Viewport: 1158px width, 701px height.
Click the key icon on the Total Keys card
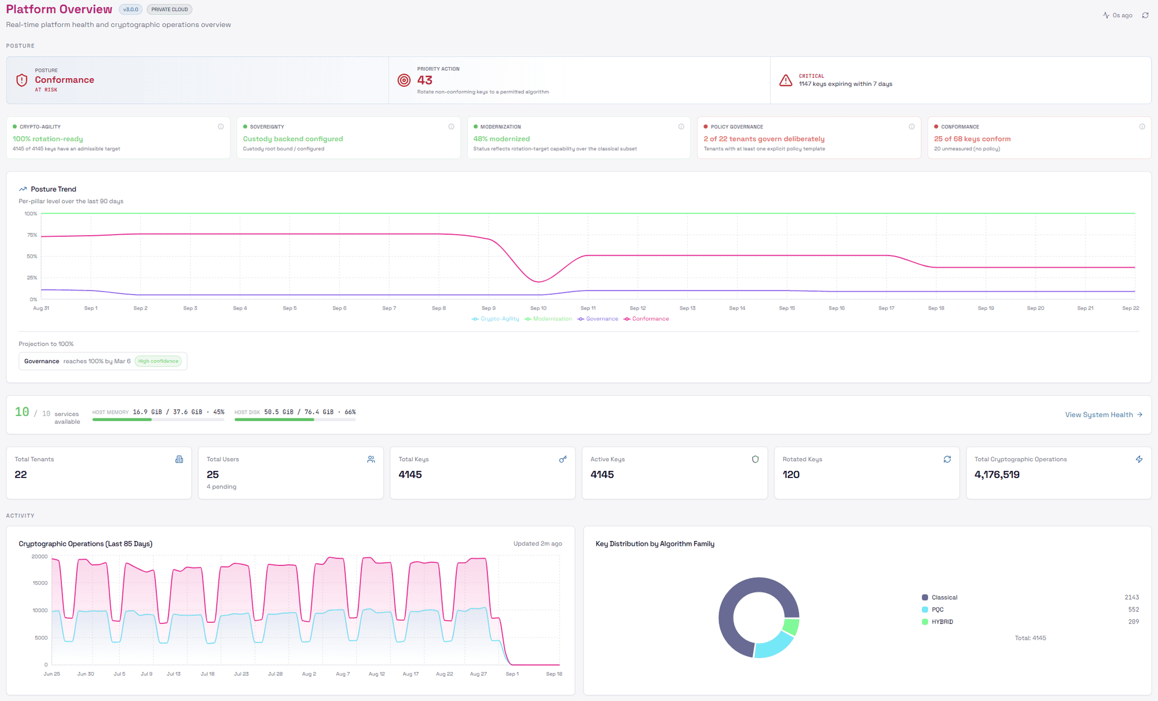(563, 459)
